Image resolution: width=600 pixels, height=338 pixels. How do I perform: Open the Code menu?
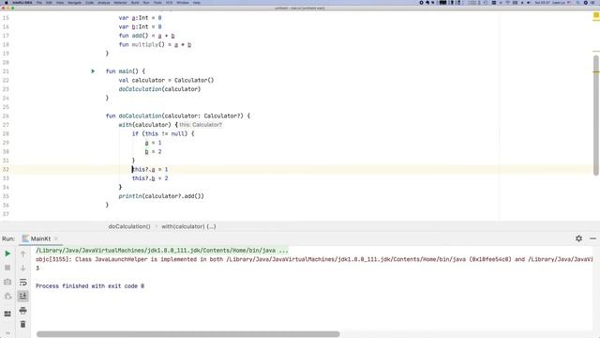tap(89, 3)
